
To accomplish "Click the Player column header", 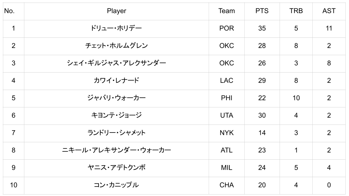I will pos(116,11).
